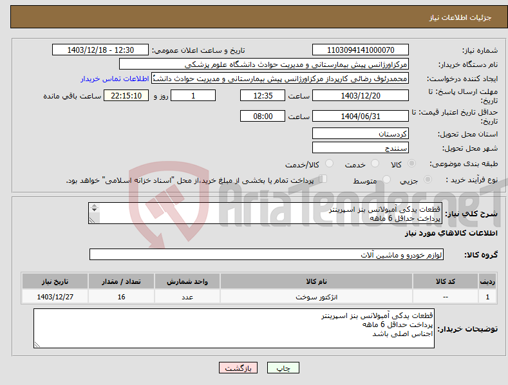The image size is (508, 385).
Task: Click the کد کالا column header
Action: tap(446, 281)
